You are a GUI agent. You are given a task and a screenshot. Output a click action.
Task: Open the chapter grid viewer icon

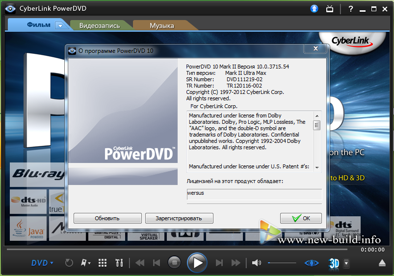pos(102,263)
